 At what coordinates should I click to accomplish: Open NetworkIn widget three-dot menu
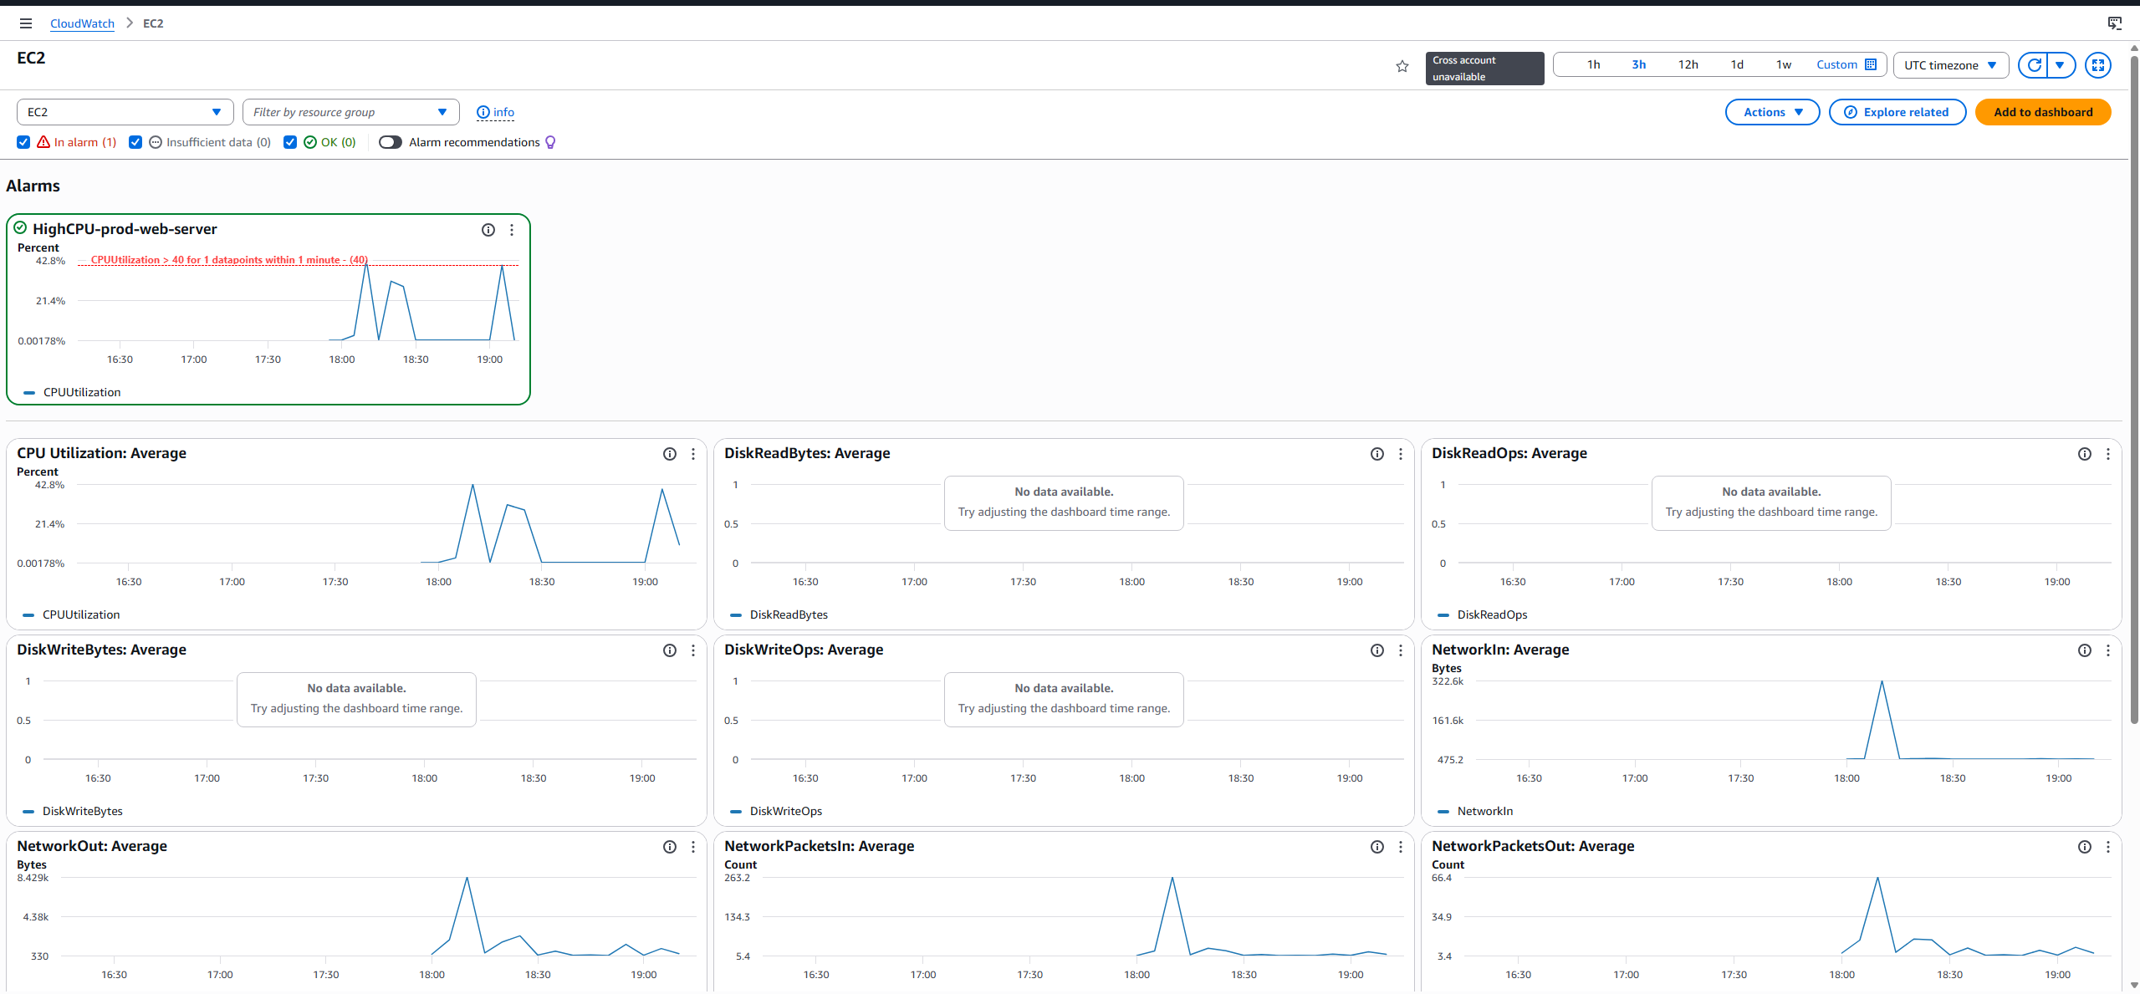pos(2108,650)
